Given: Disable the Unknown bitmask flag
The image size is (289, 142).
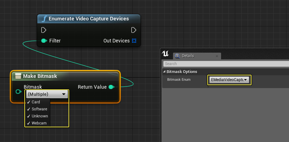Looking at the screenshot, I should (x=29, y=116).
